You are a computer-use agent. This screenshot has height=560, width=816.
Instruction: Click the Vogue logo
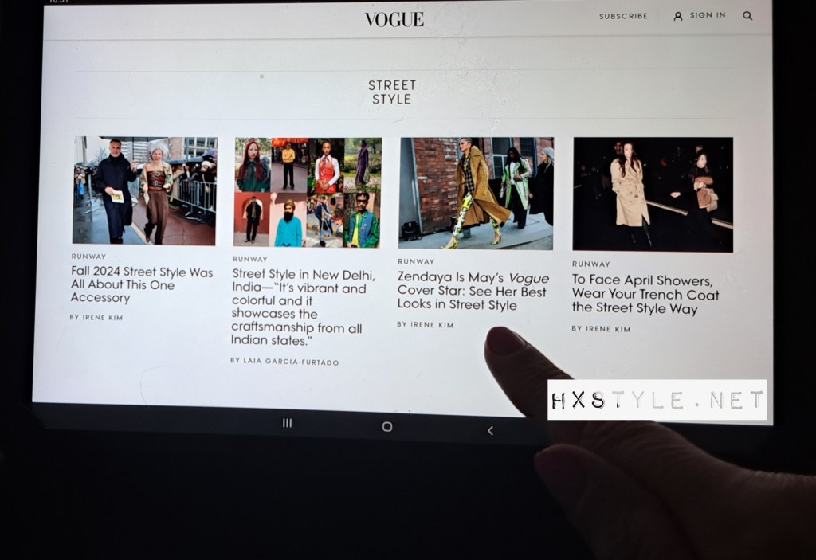394,19
